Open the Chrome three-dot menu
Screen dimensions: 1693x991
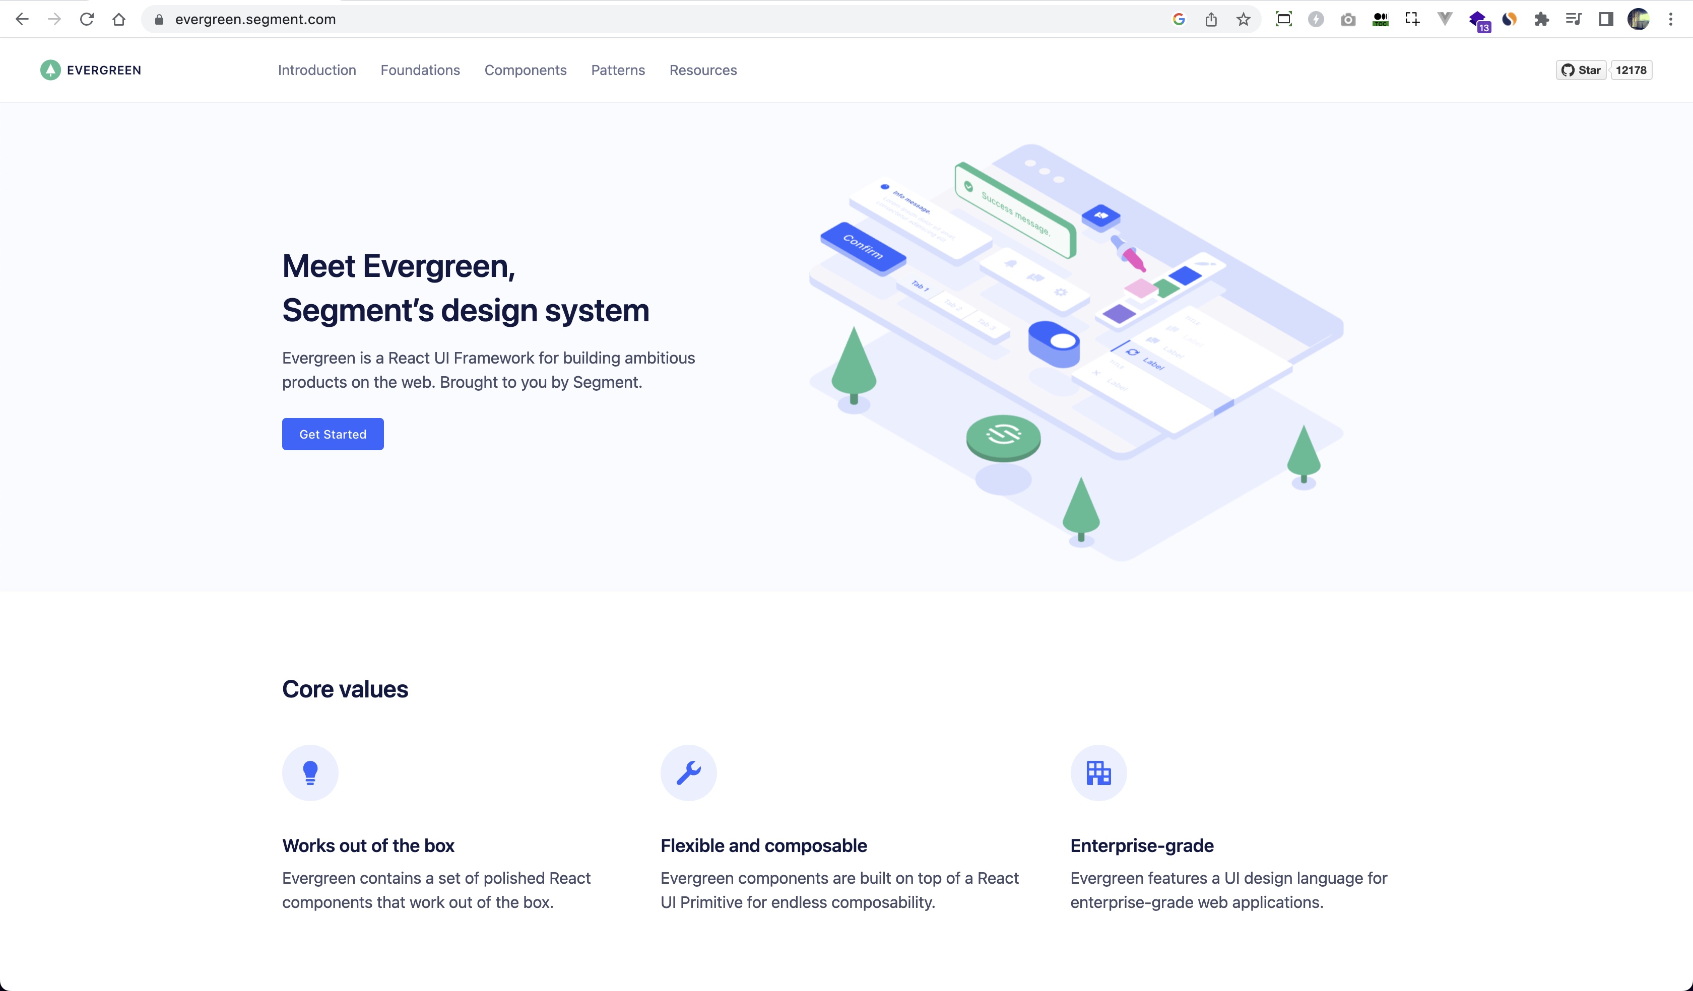click(1671, 20)
